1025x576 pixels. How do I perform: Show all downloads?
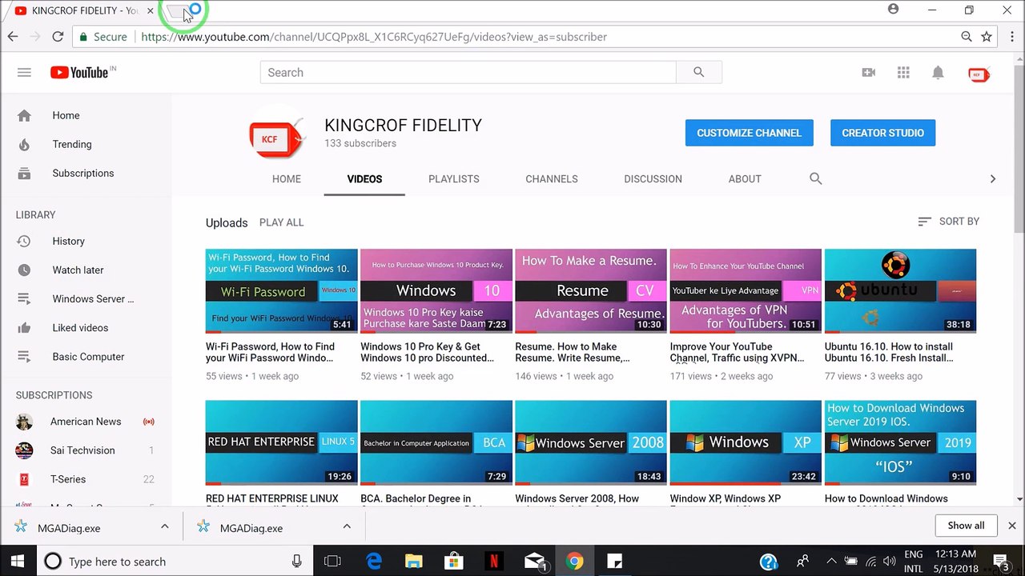pos(966,526)
